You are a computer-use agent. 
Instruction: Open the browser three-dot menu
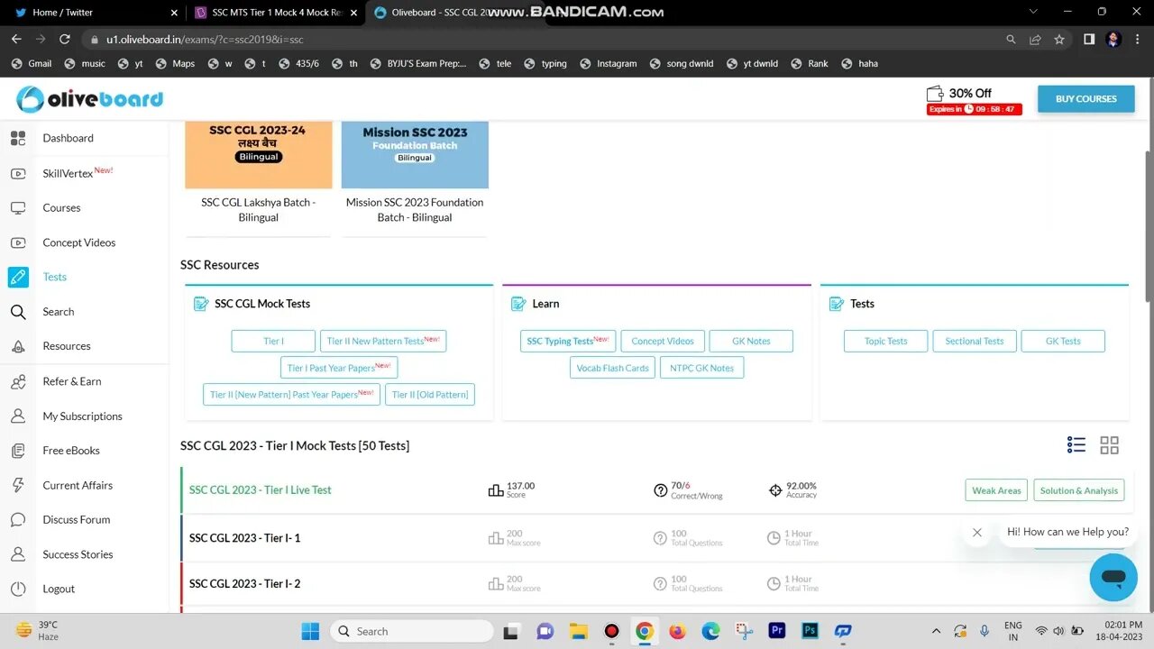click(x=1138, y=40)
